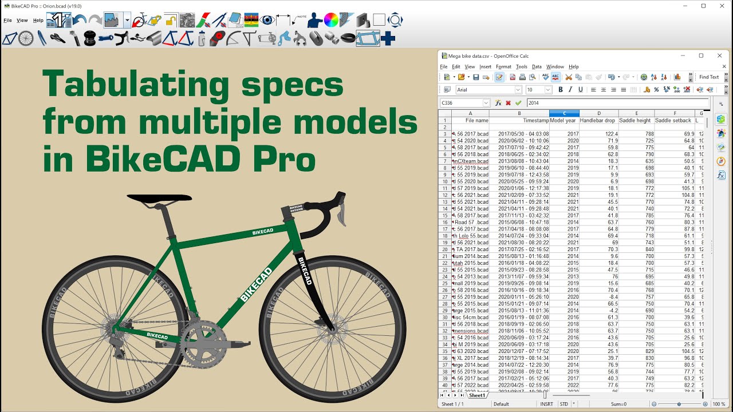The height and width of the screenshot is (412, 733).
Task: Open the wheel settings icon
Action: 26,38
